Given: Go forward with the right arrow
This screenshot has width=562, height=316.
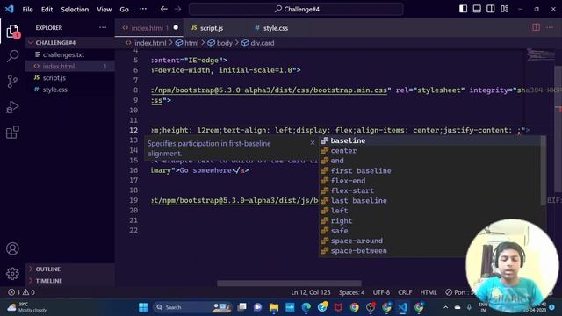Looking at the screenshot, I should coord(177,9).
